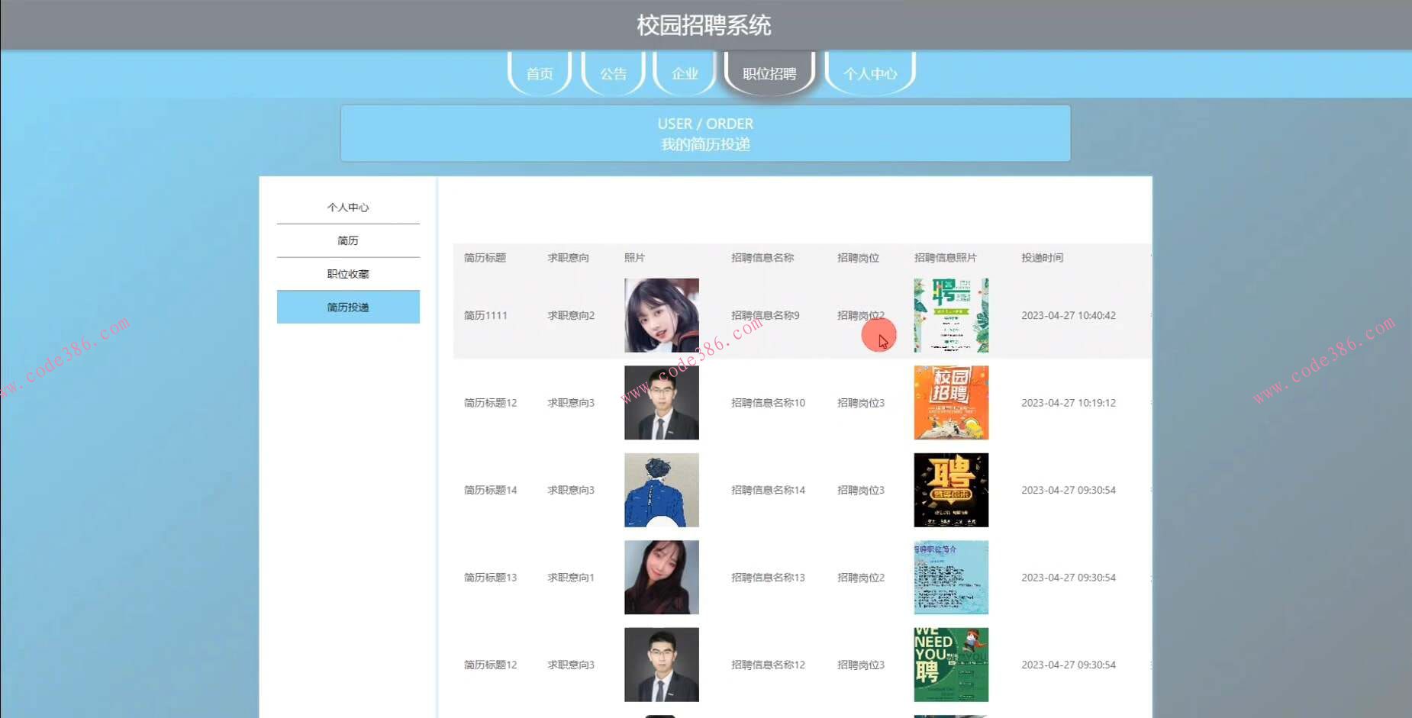View the 招聘信息照片 for 招聘信息名称9
This screenshot has width=1412, height=718.
coord(950,315)
